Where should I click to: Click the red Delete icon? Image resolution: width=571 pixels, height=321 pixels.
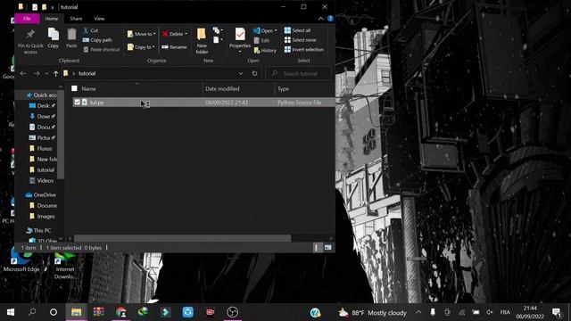tap(165, 34)
